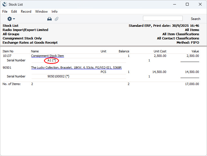The width and height of the screenshot is (207, 156).
Task: Click Exchange Rates at Goods Receipt text
Action: pyautogui.click(x=30, y=43)
